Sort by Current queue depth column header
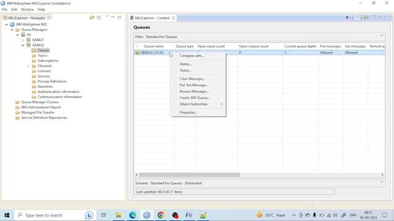 coord(300,47)
